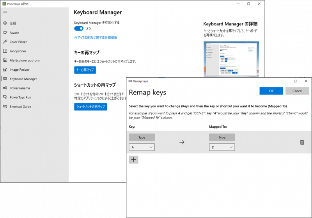This screenshot has height=218, width=312.
Task: Close the Remap keys window
Action: (306, 81)
